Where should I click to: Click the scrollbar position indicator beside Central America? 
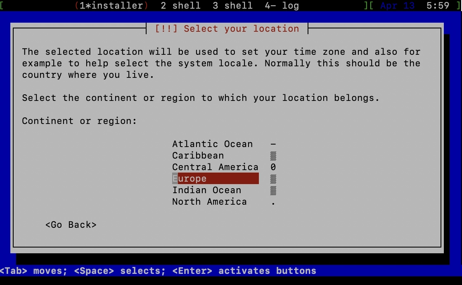pos(273,167)
